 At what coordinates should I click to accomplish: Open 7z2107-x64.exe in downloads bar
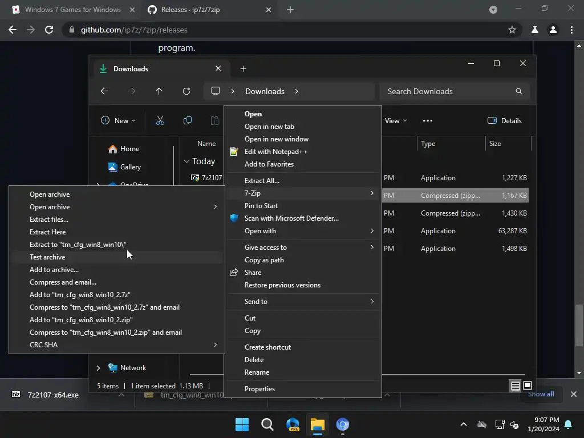pos(53,395)
